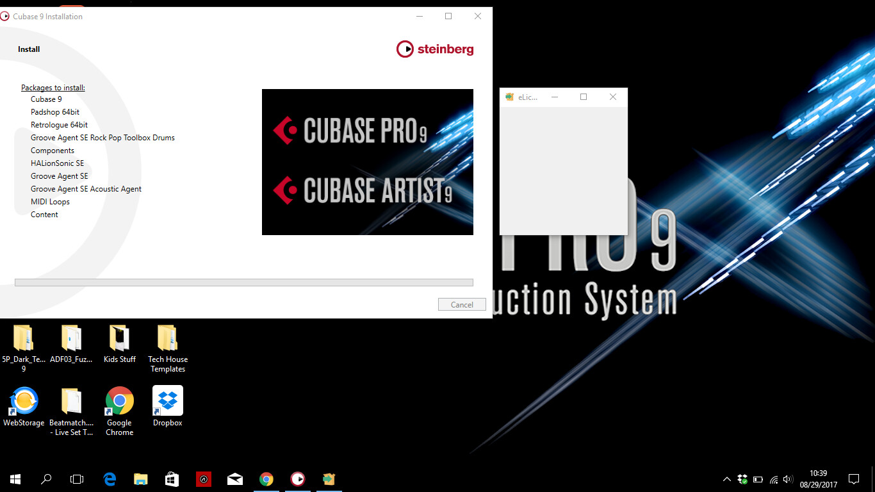Click the Dropbox tray icon
The image size is (875, 492).
(x=742, y=479)
